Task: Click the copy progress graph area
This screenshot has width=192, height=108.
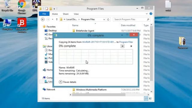Action: (x=96, y=57)
